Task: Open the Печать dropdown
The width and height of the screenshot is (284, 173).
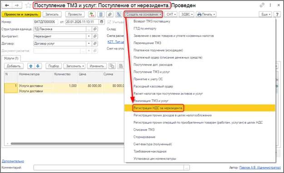Action: 206,15
